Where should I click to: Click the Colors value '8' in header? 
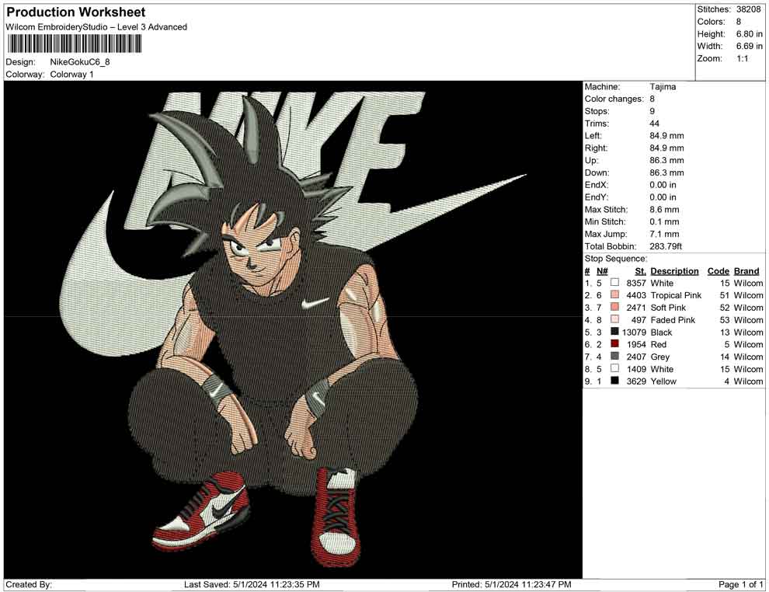tap(739, 22)
